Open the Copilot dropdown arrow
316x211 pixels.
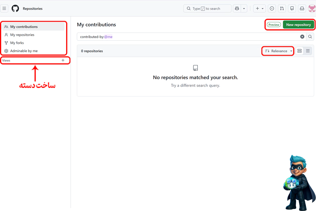tap(244, 8)
